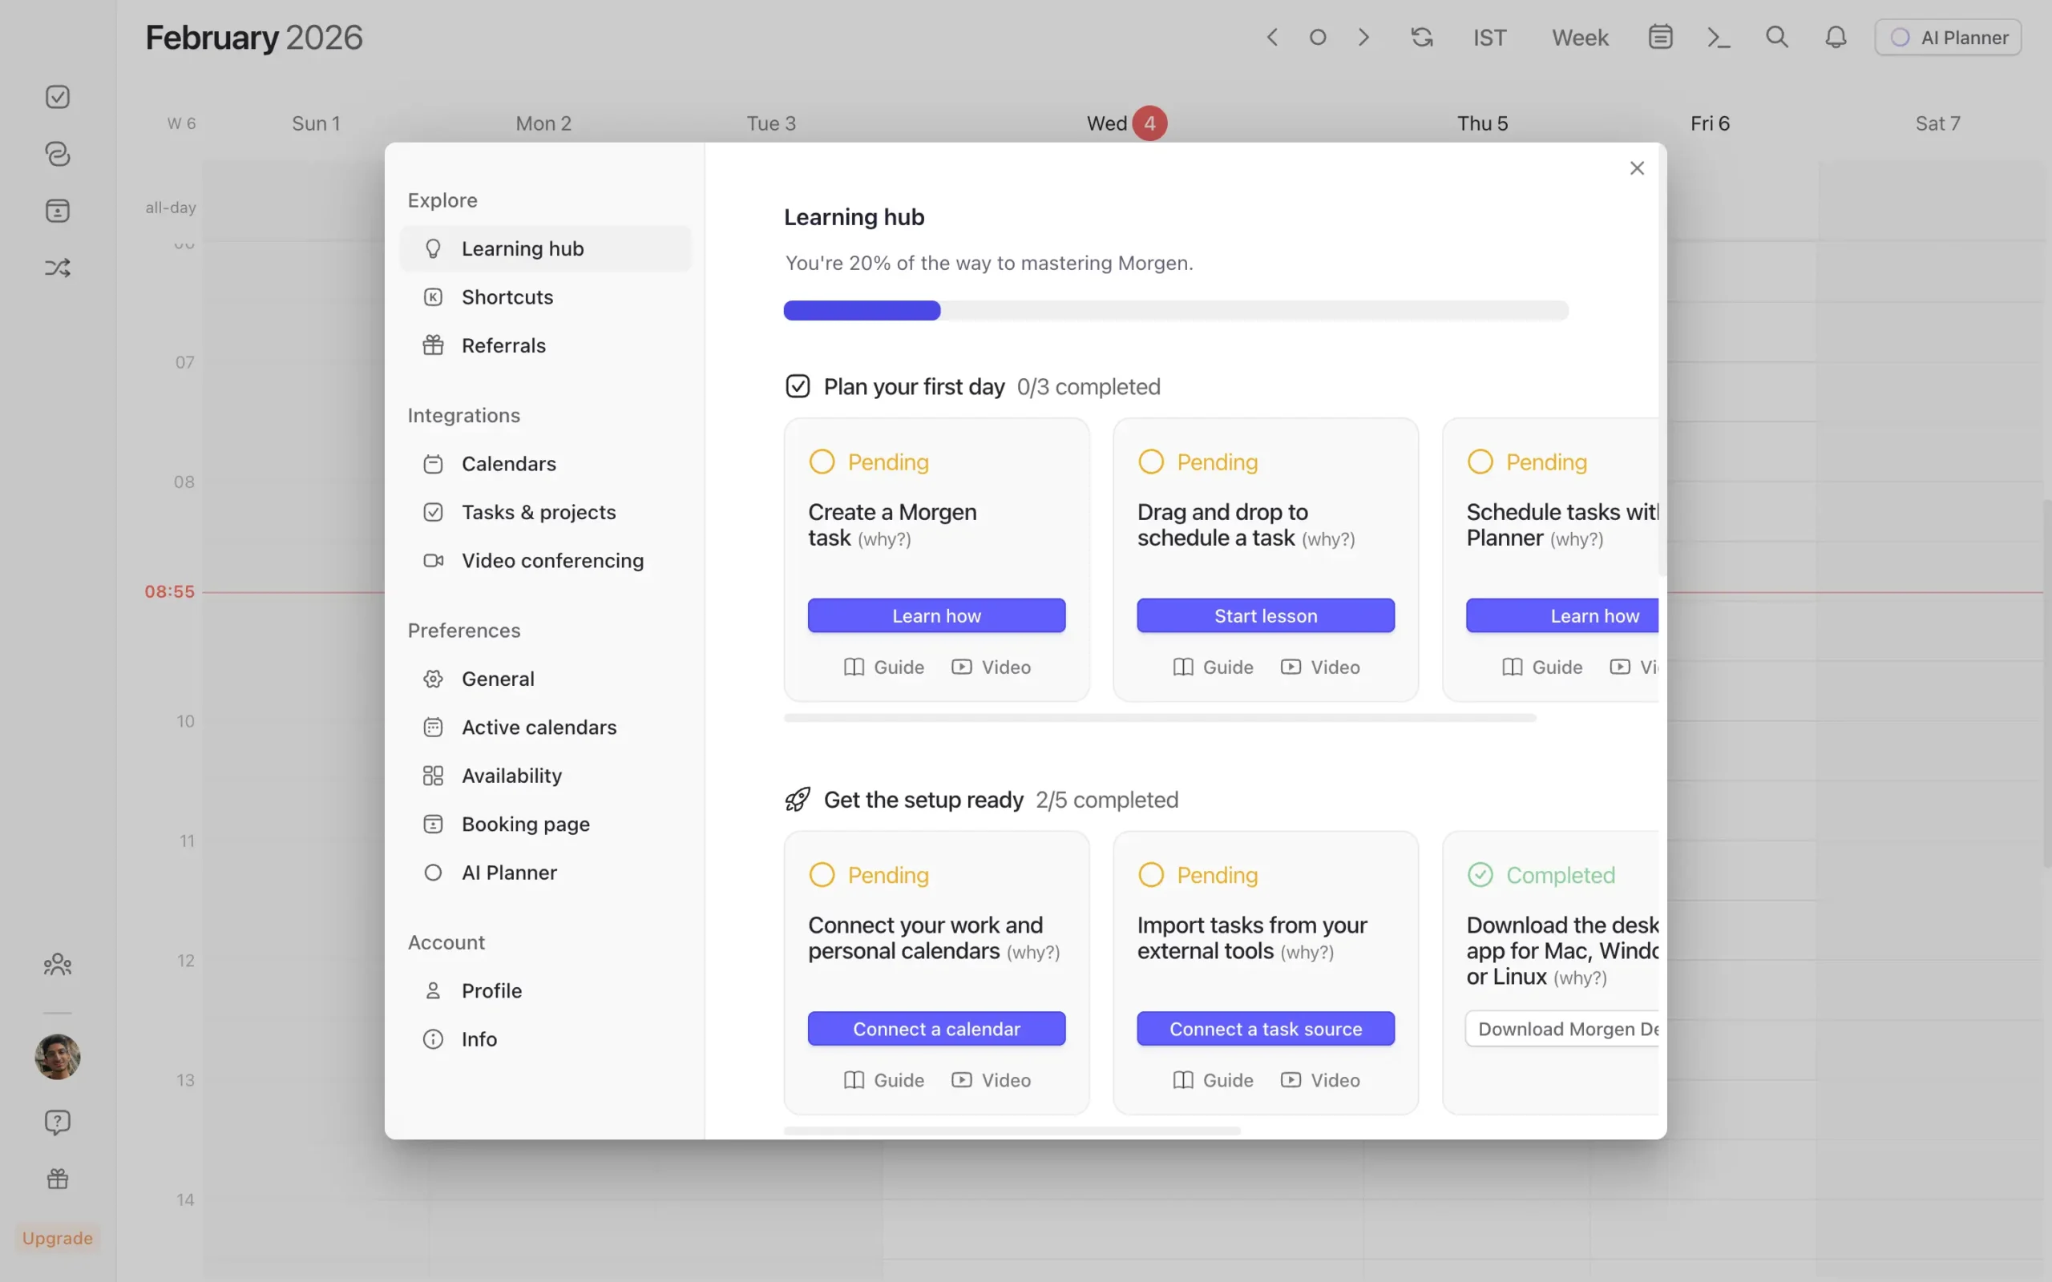This screenshot has width=2052, height=1282.
Task: Open Shortcuts in the Explore menu
Action: coord(507,296)
